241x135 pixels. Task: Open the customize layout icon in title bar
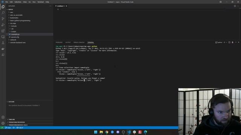(221, 2)
